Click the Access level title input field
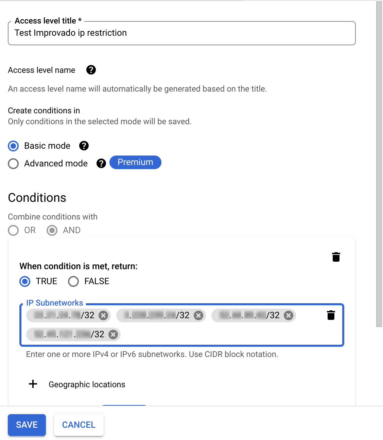The width and height of the screenshot is (383, 440). pyautogui.click(x=182, y=33)
